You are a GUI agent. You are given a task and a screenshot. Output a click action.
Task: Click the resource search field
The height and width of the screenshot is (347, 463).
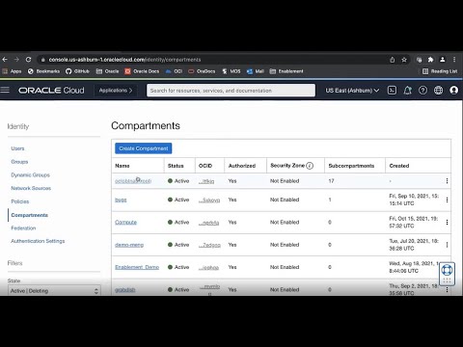231,91
